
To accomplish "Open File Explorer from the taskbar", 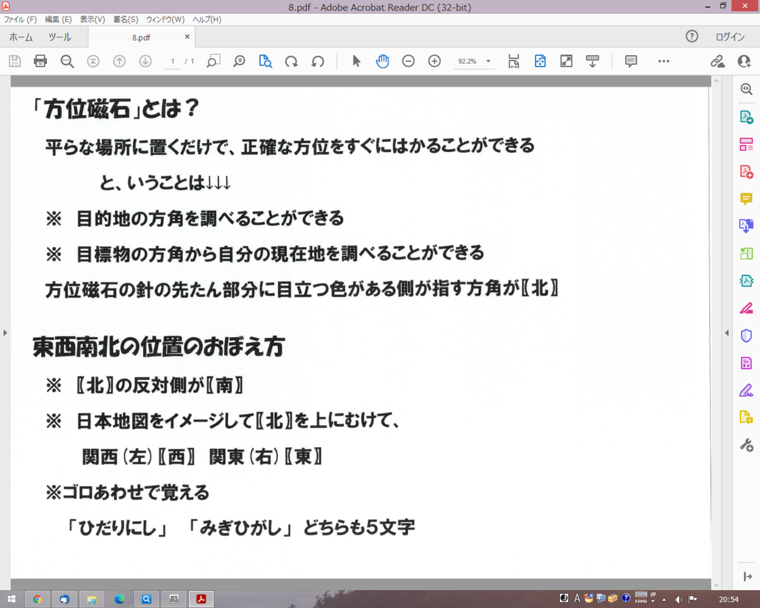I will 91,598.
